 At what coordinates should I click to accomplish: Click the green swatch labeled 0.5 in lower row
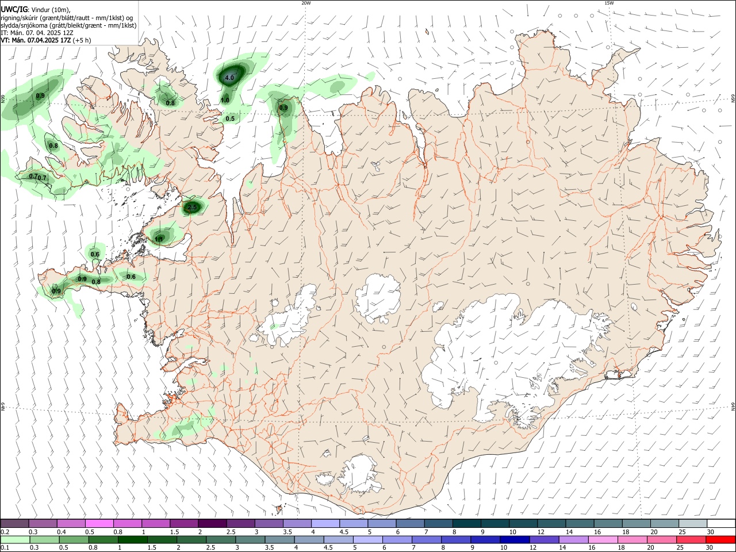tap(74, 540)
